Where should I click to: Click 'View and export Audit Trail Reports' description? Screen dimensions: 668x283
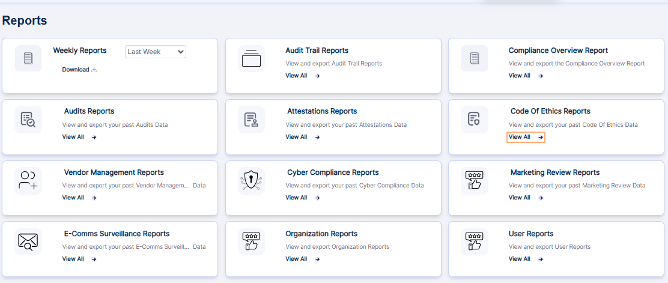(x=333, y=64)
